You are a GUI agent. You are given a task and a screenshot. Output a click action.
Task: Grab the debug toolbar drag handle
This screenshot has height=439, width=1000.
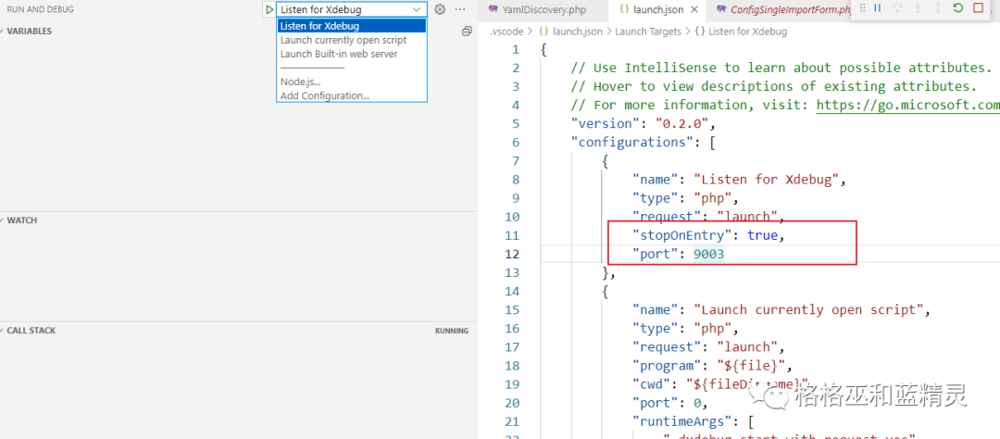coord(862,8)
